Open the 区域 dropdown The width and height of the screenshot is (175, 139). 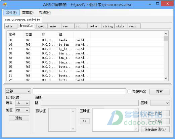[x=160, y=103]
